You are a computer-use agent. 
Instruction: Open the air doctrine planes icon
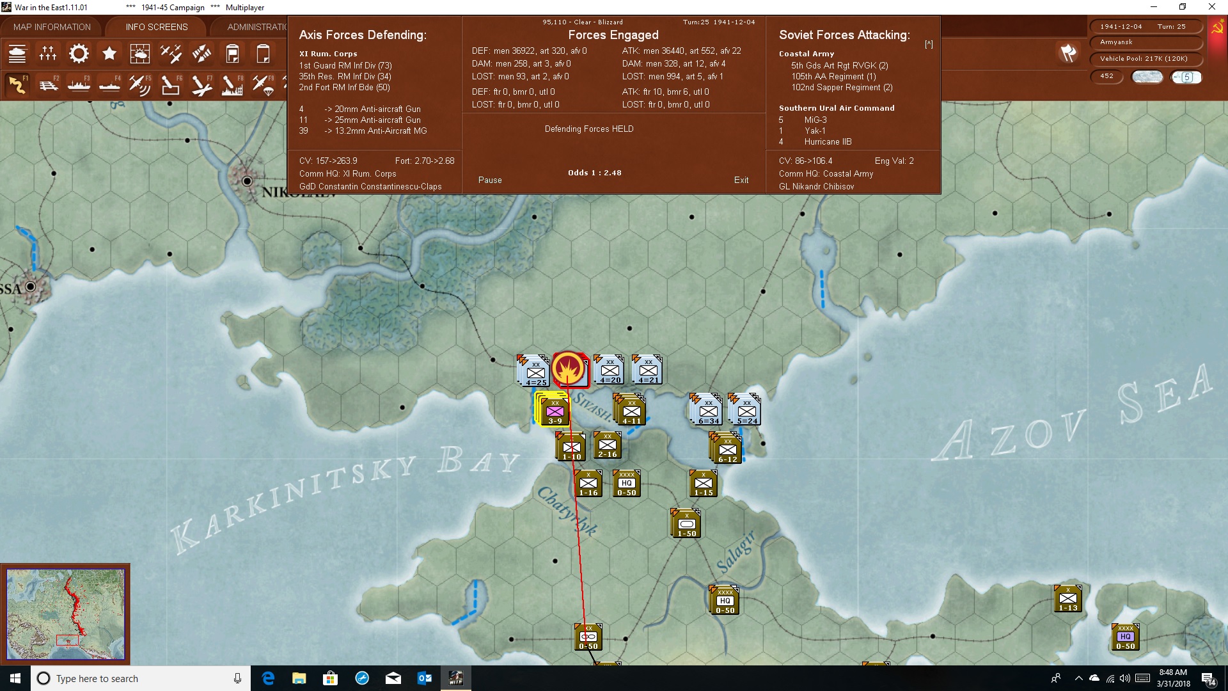click(171, 54)
